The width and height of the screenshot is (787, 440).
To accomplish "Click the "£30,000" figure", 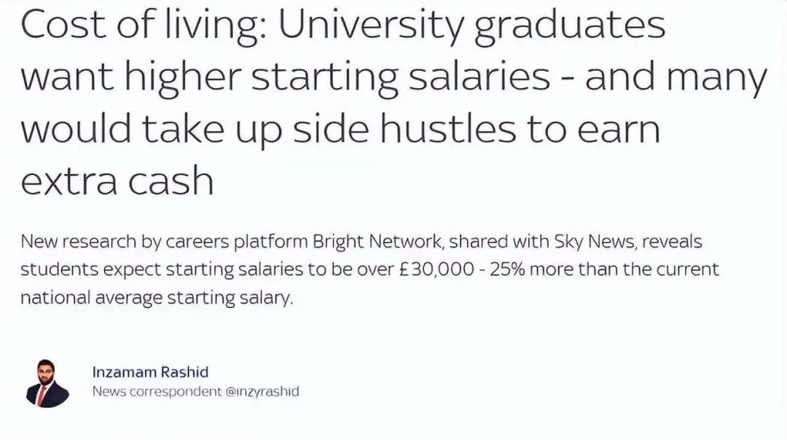I will pyautogui.click(x=436, y=270).
